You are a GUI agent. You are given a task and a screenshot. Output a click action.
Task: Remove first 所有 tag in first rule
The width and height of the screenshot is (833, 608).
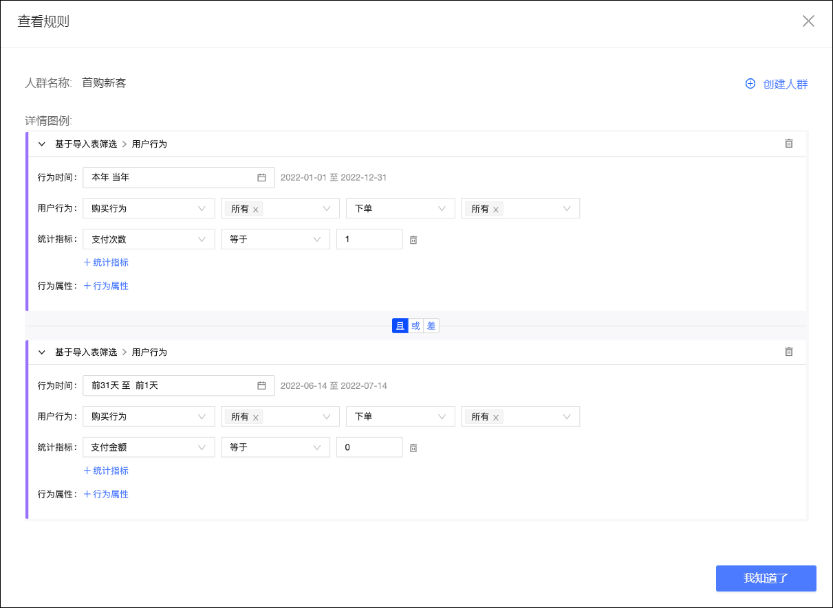point(256,210)
